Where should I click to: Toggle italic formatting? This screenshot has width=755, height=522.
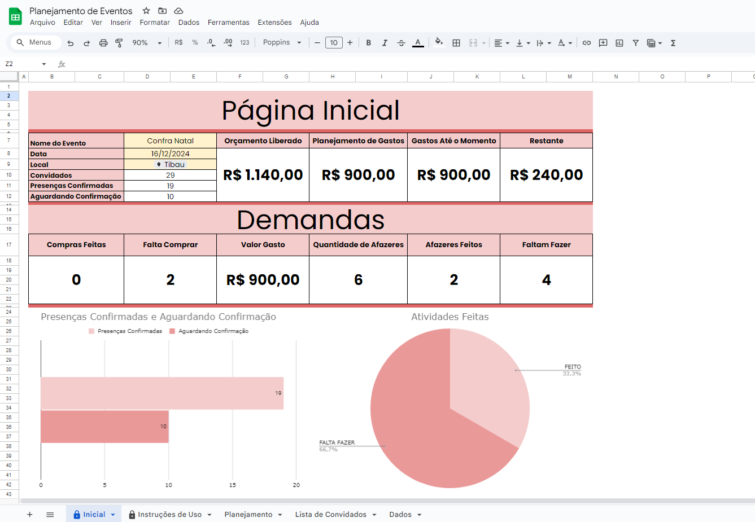[385, 42]
